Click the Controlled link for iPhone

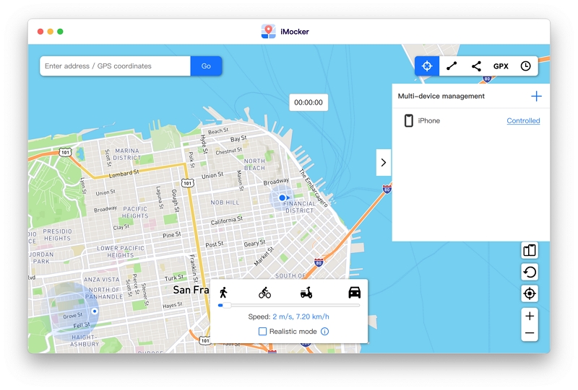coord(523,121)
